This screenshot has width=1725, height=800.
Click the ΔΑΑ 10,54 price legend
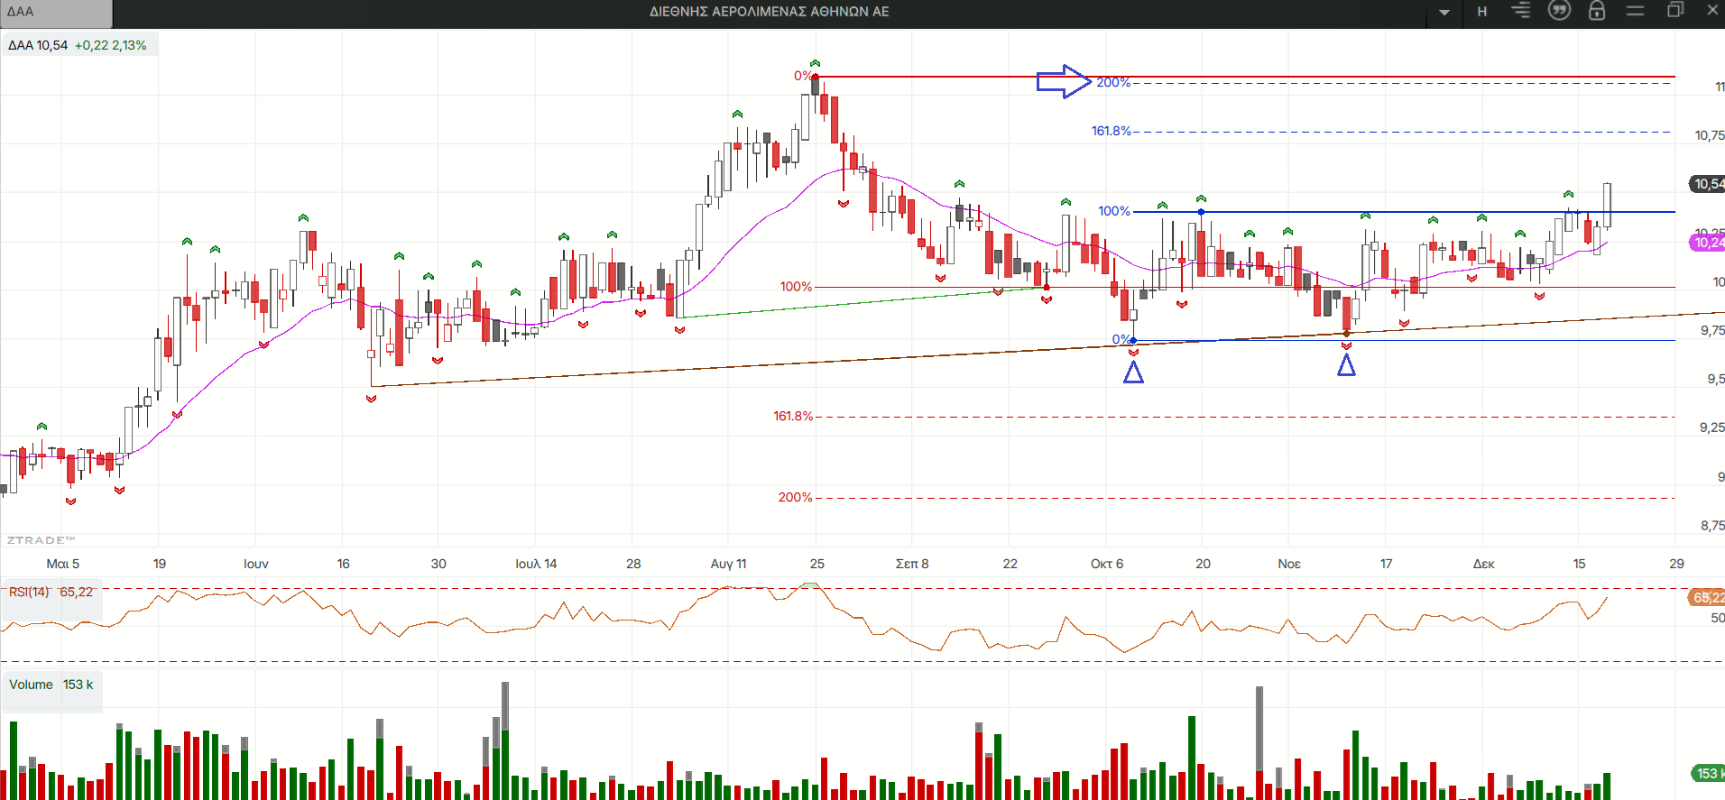pos(78,45)
